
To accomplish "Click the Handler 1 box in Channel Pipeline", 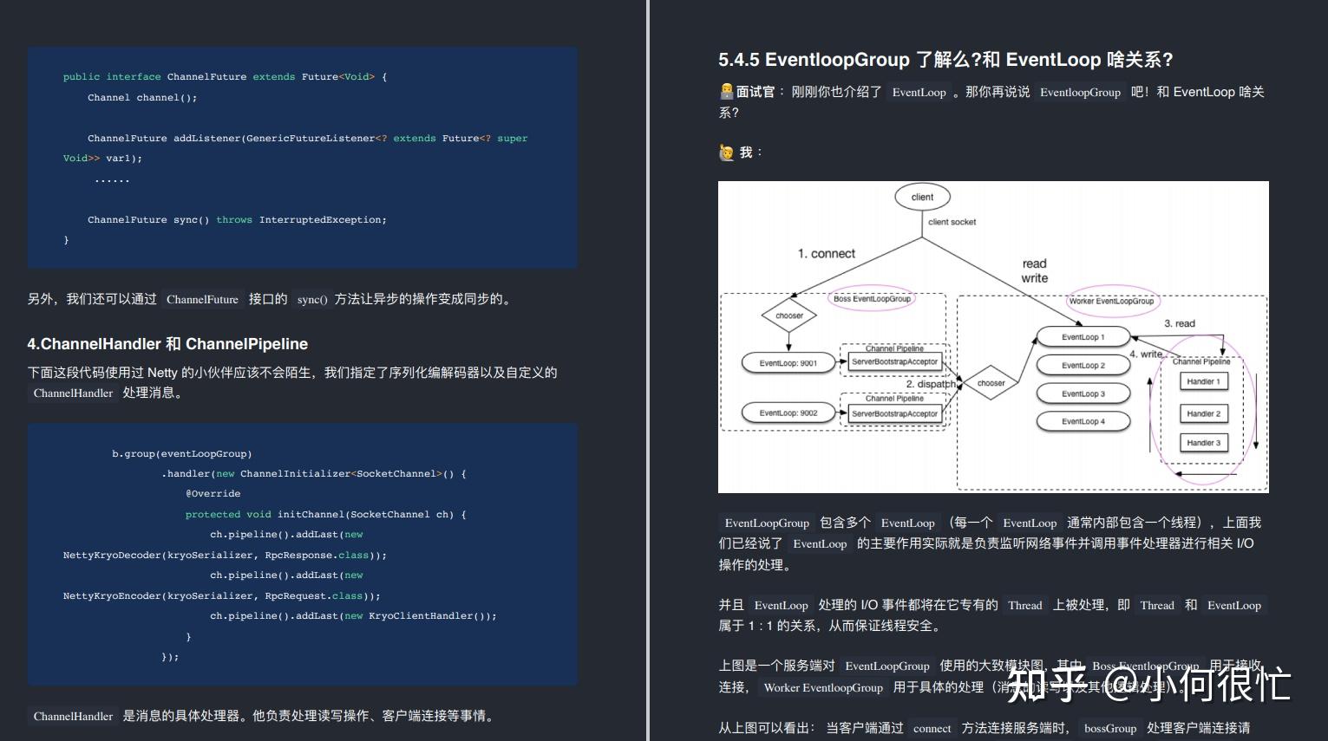I will point(1203,381).
